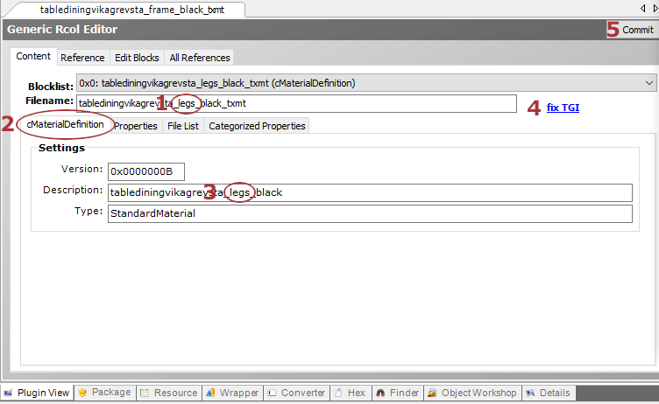Switch to the Package panel tab
This screenshot has height=404, width=659.
pyautogui.click(x=104, y=394)
